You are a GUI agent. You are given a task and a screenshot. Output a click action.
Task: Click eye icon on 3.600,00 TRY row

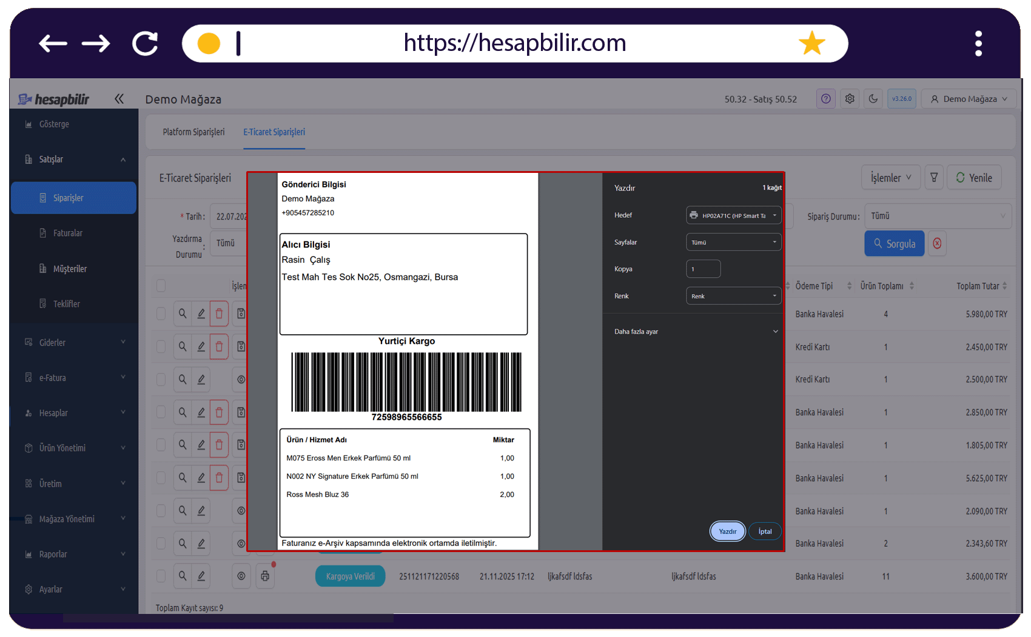(x=241, y=576)
